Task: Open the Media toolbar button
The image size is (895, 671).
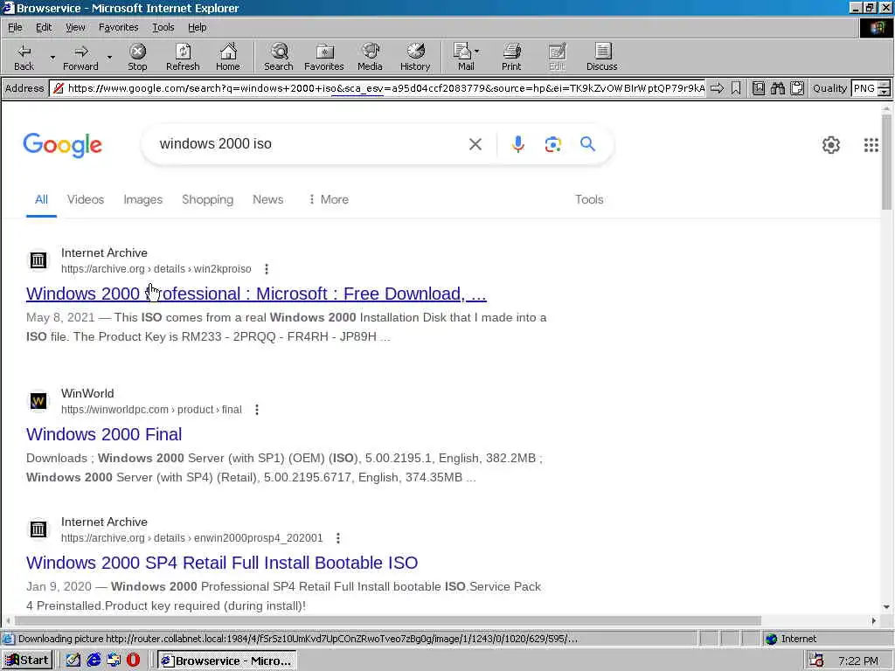Action: coord(370,57)
